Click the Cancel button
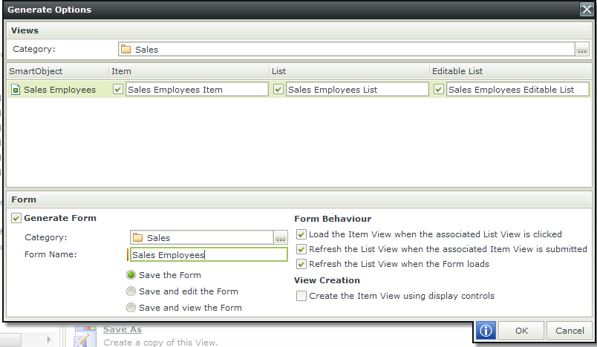This screenshot has width=597, height=347. point(570,330)
